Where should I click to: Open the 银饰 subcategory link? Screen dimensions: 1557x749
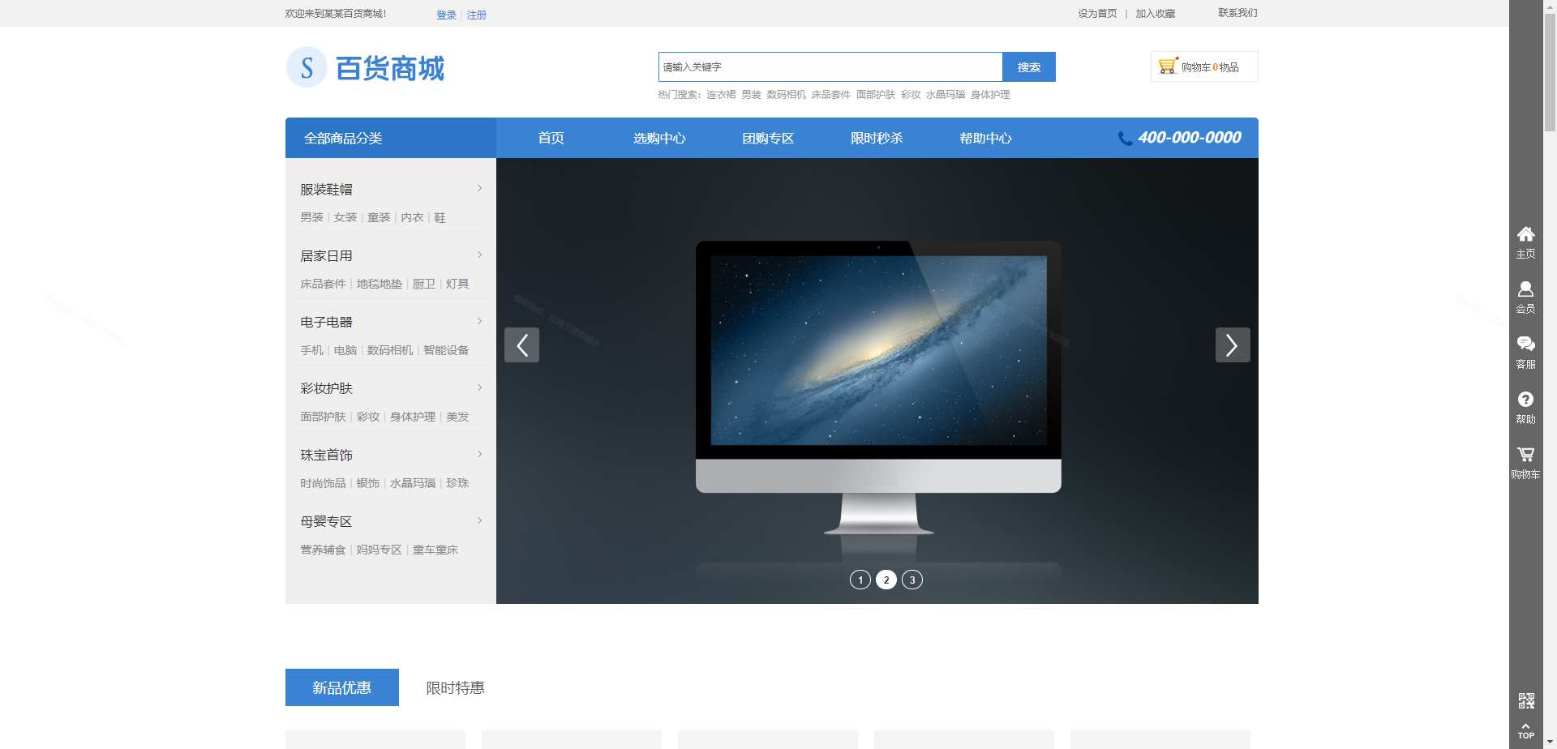(367, 483)
